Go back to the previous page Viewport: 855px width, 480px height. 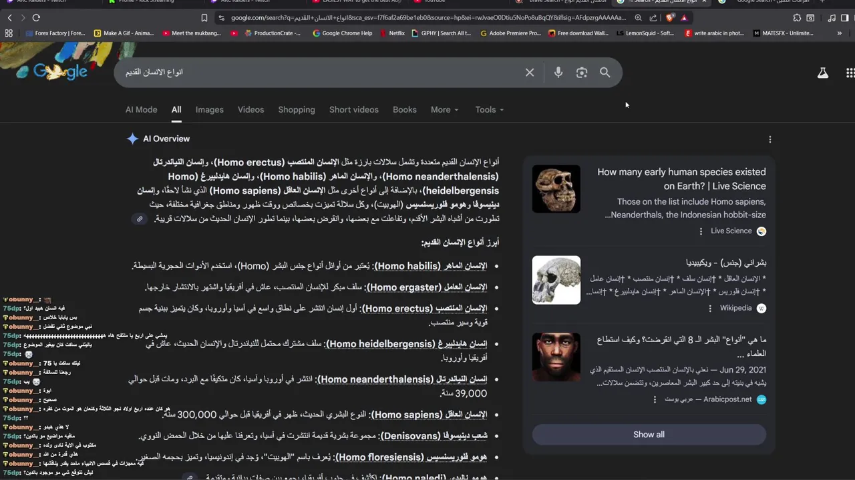point(9,18)
